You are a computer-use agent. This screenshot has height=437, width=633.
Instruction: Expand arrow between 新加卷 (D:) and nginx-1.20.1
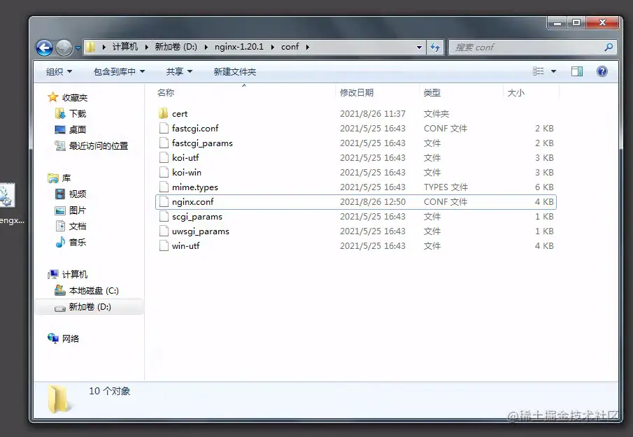coord(206,47)
